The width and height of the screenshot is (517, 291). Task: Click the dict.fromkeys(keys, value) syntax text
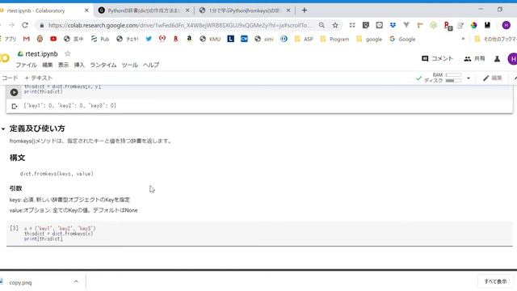click(57, 174)
